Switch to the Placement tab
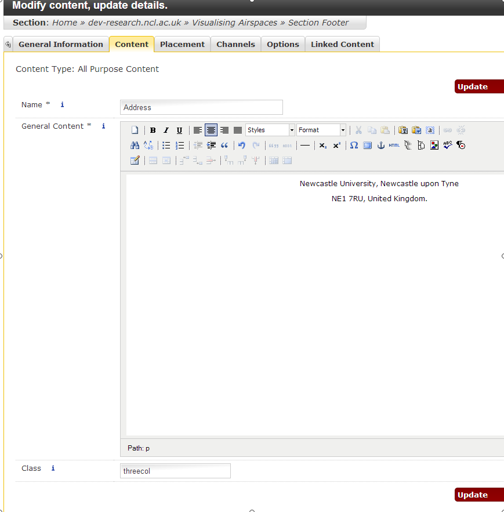504x512 pixels. point(182,45)
